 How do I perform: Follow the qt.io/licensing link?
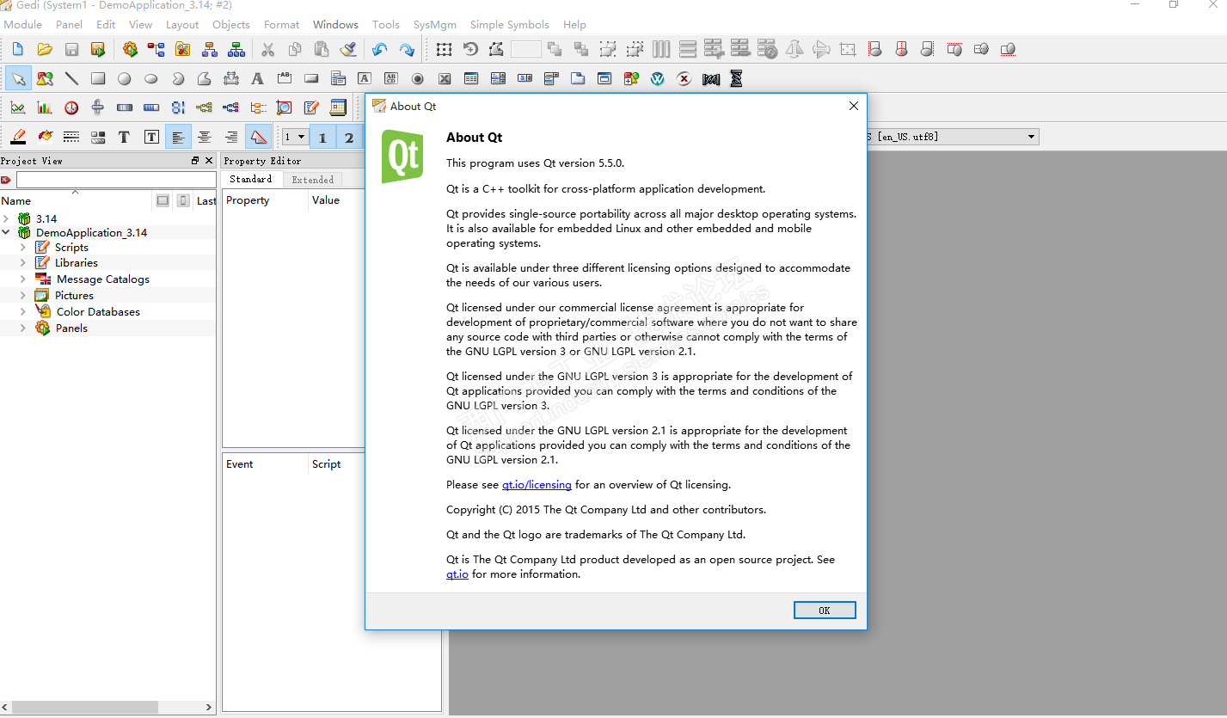click(x=537, y=485)
